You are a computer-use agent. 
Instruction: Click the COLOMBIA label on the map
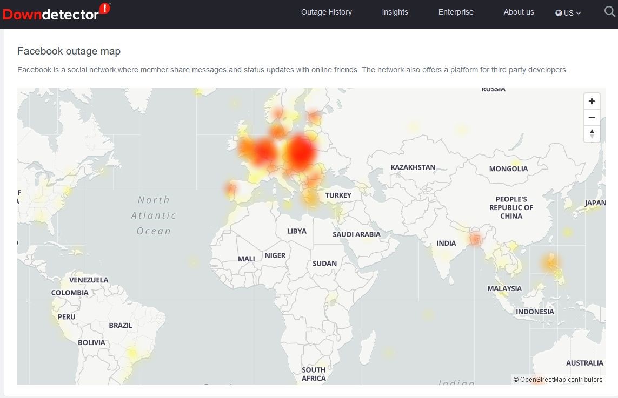(x=70, y=293)
